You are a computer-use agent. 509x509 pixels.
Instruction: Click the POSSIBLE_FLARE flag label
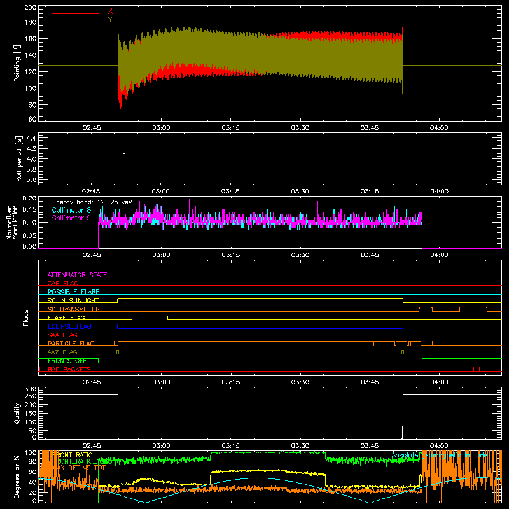coord(73,292)
